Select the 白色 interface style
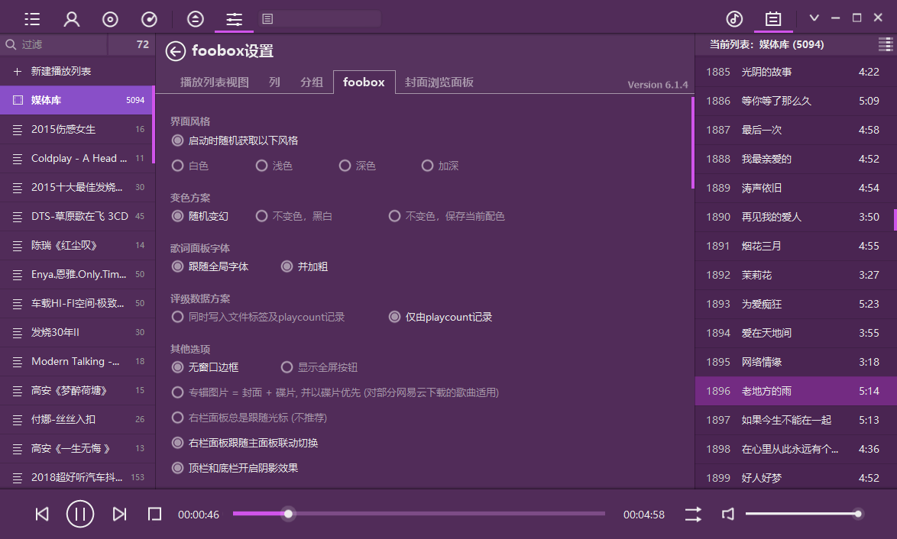897x539 pixels. coord(177,166)
